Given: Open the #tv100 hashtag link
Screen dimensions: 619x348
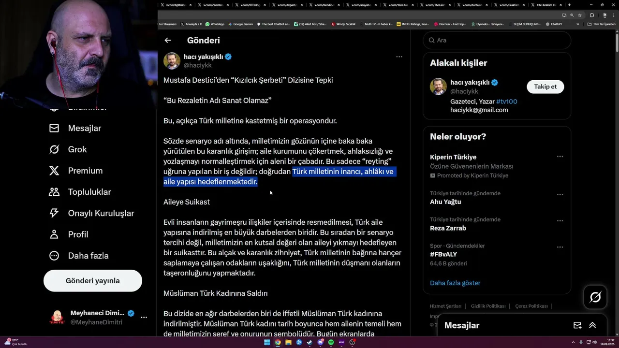Looking at the screenshot, I should click(x=507, y=101).
